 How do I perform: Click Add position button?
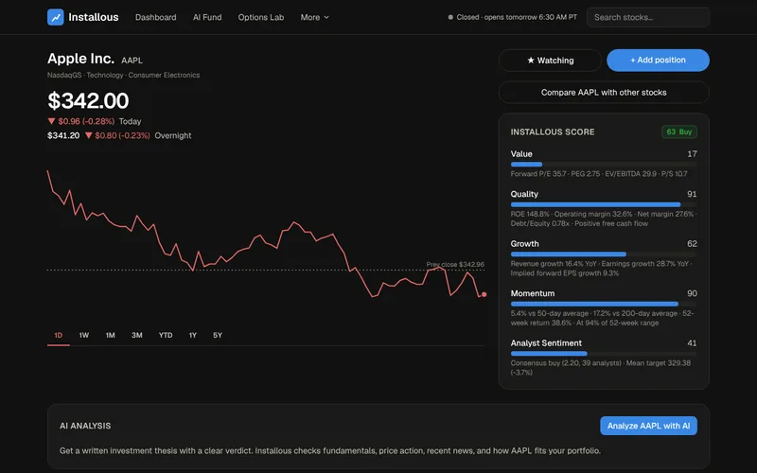tap(658, 61)
